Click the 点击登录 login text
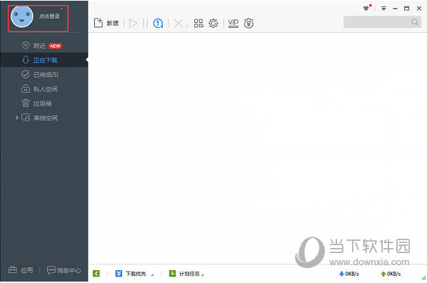Image resolution: width=427 pixels, height=283 pixels. (49, 16)
